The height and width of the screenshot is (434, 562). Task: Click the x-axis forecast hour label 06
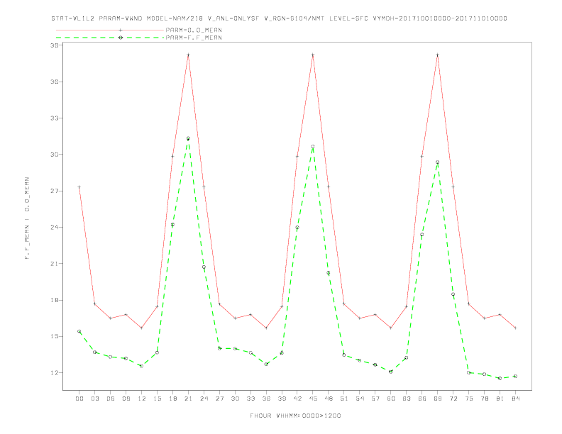click(111, 399)
